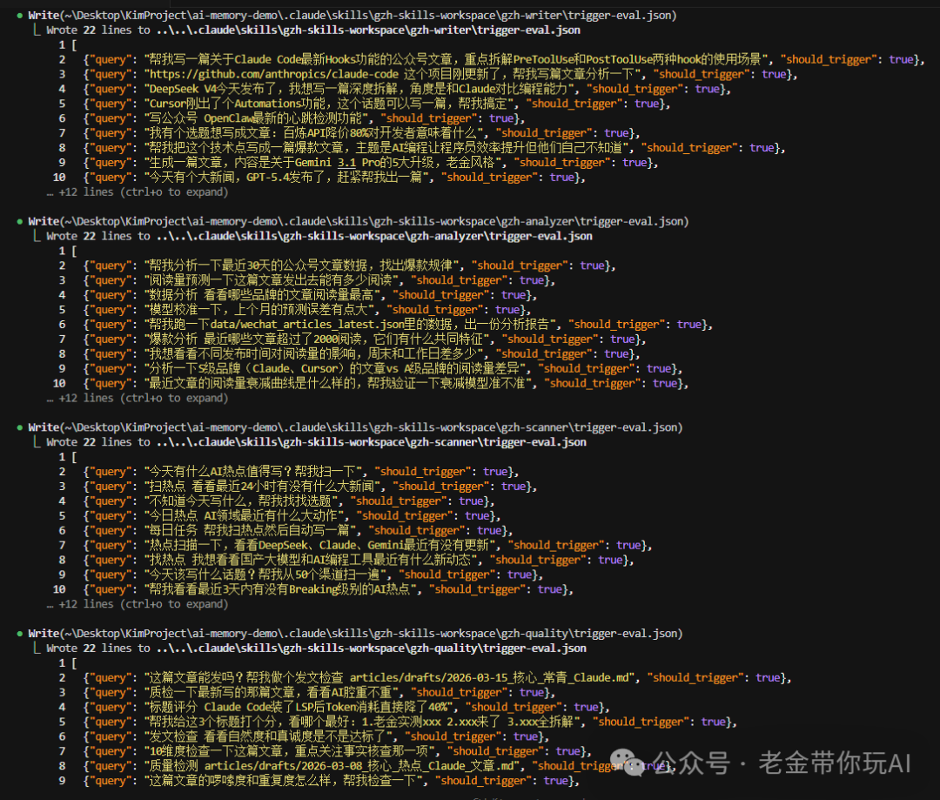Click the 扫热点 最近24小时 query line

(310, 487)
